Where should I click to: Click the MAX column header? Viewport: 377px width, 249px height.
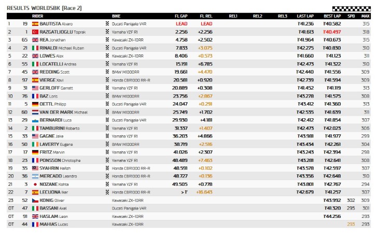[x=366, y=16]
